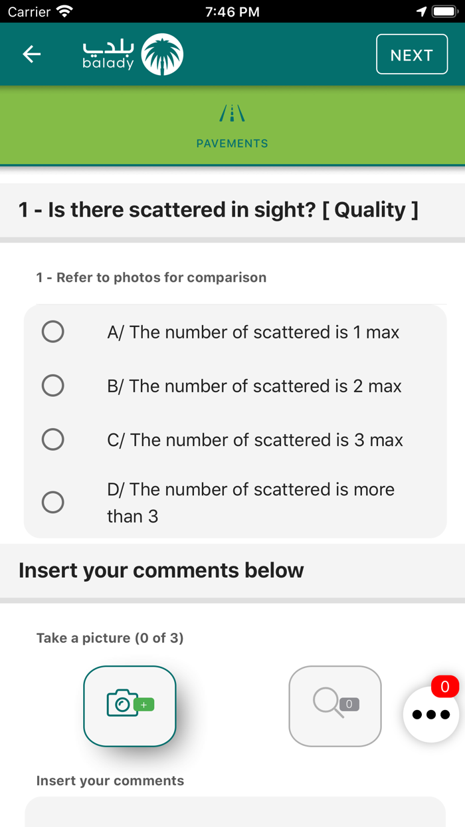Tap Insert your comments below header
Viewport: 465px width, 827px height.
161,570
